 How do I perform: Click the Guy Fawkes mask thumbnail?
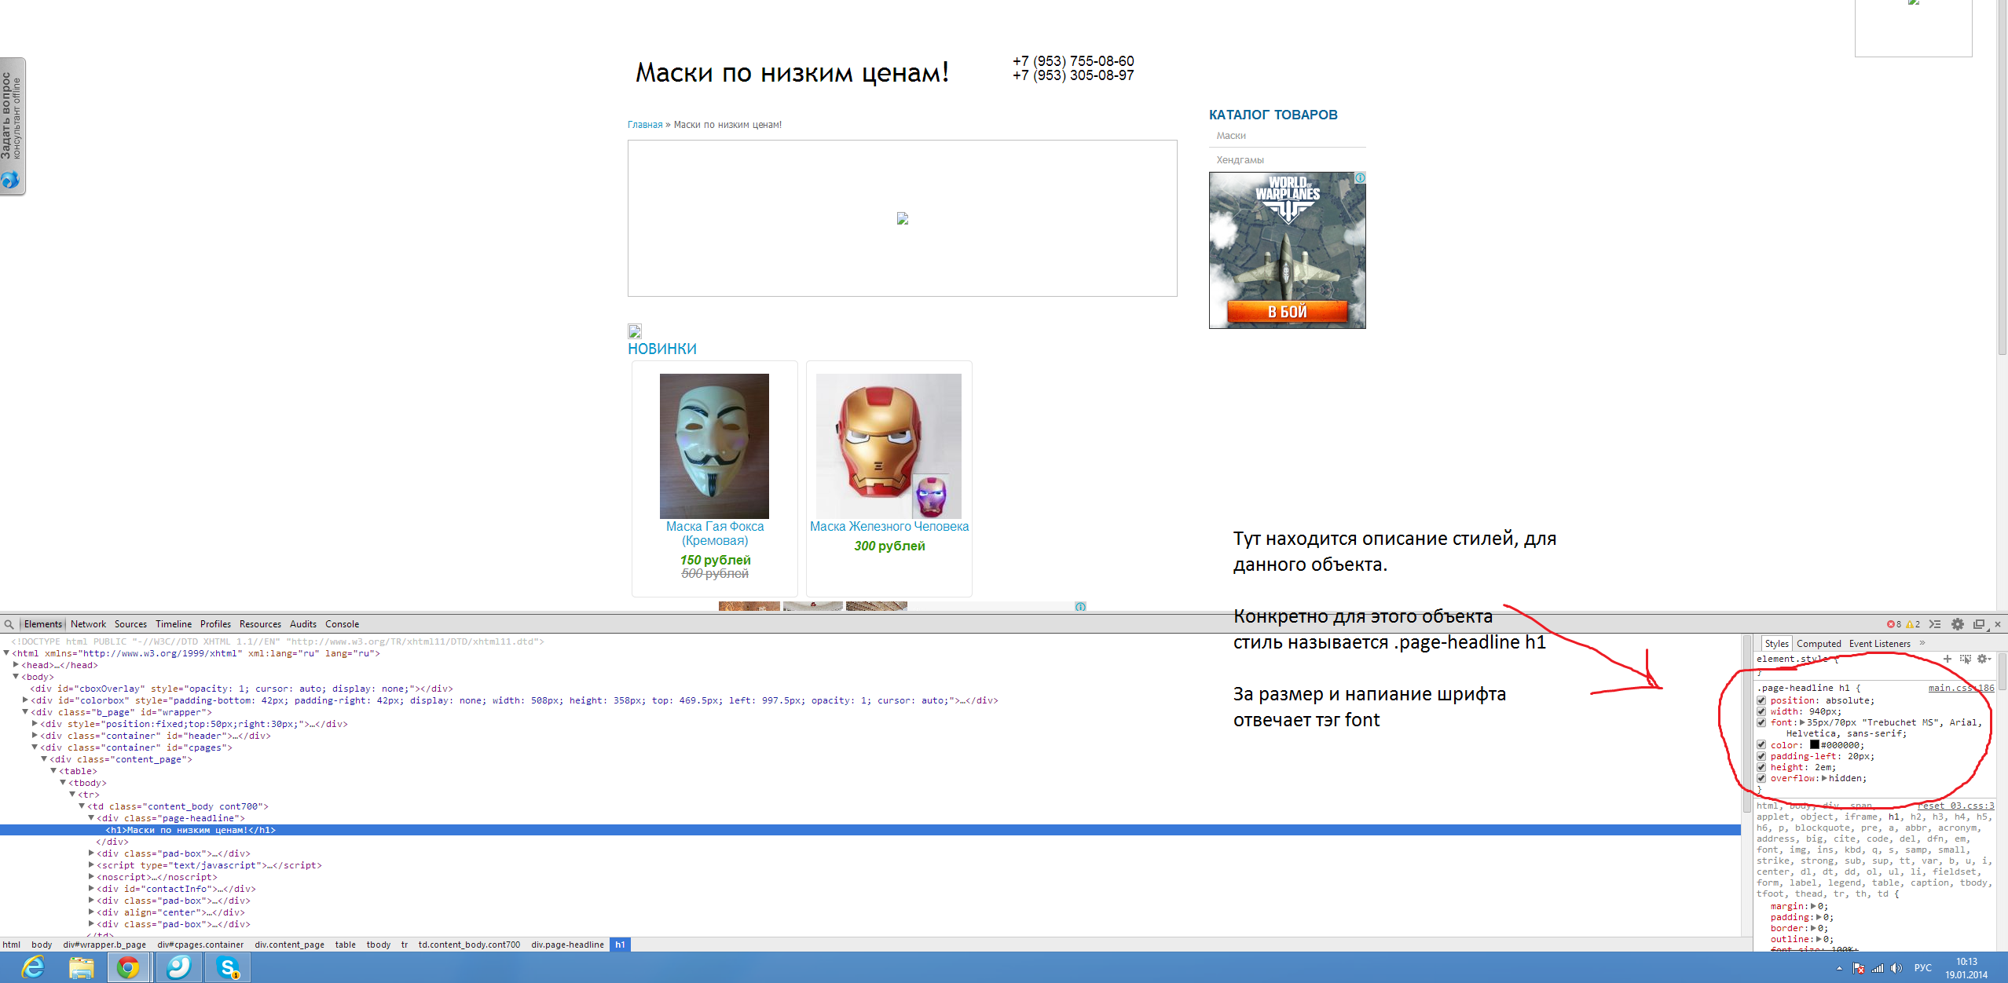coord(714,446)
